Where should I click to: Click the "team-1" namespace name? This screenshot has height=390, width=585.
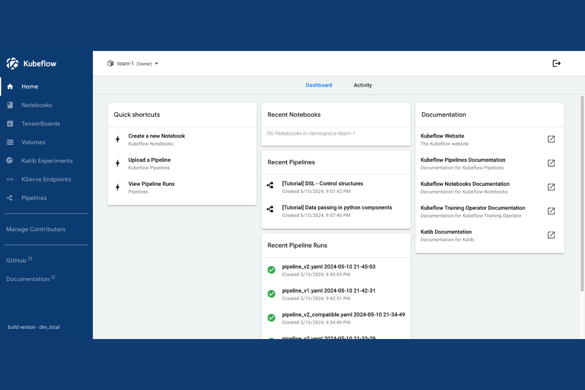[125, 64]
